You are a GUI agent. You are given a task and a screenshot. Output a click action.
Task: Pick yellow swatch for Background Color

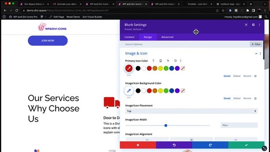click(160, 91)
